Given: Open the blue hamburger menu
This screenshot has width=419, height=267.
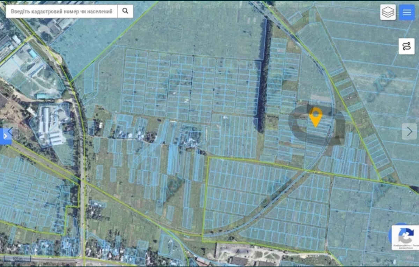Looking at the screenshot, I should point(407,12).
